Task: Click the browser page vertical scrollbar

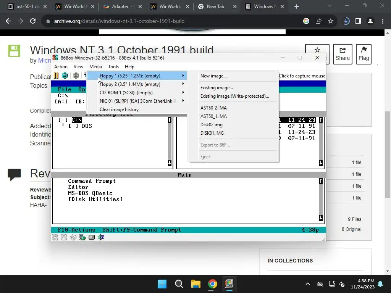Action: point(388,154)
